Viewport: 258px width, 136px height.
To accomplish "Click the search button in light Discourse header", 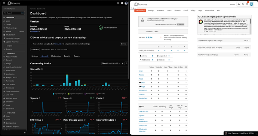I will coord(243,4).
